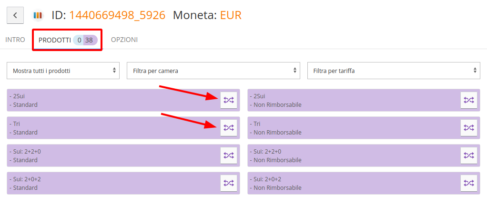Viewport: 487px width, 197px height.
Task: Click the 0 | 38 product count badge
Action: 85,40
